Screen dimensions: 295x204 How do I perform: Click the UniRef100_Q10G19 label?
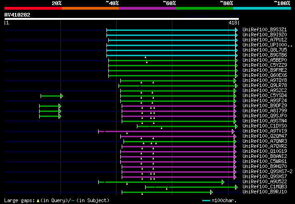(x=265, y=152)
